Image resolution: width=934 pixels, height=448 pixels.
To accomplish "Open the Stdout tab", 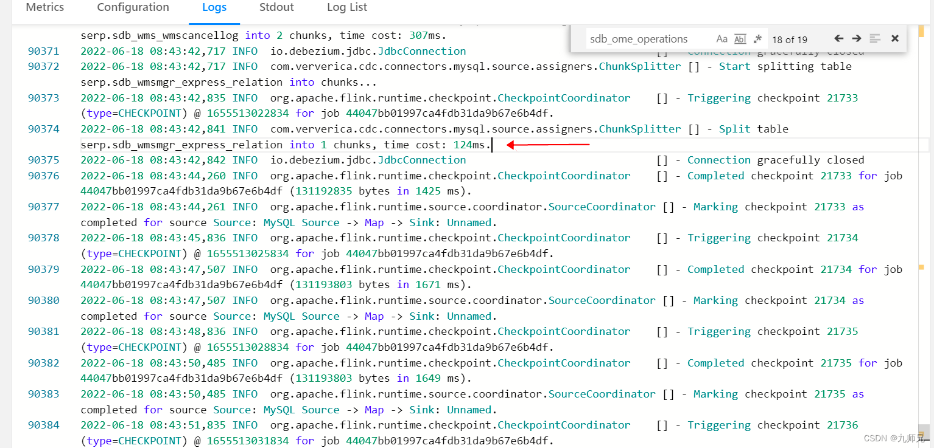I will [276, 7].
